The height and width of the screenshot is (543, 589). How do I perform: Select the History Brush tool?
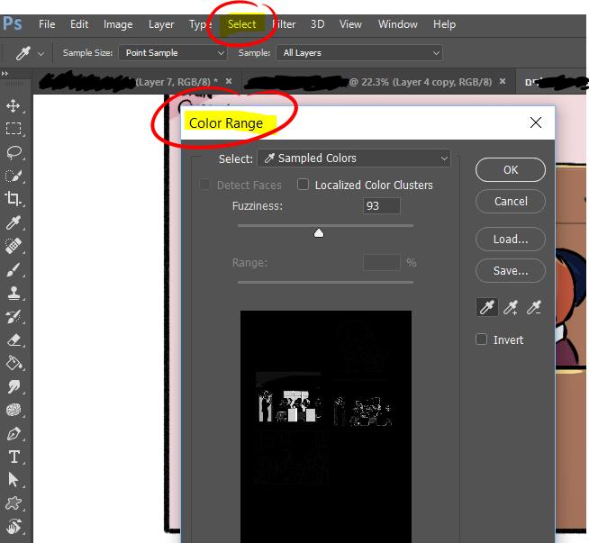pos(14,317)
